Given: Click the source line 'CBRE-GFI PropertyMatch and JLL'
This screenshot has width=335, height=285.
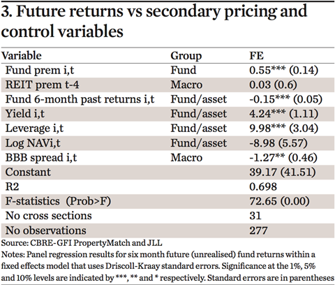Looking at the screenshot, I should 96,243.
